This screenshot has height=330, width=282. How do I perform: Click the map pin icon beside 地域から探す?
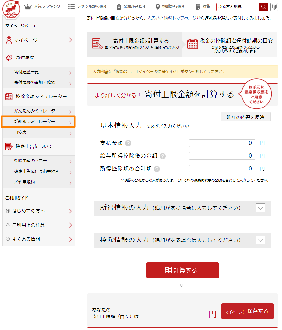pyautogui.click(x=158, y=7)
